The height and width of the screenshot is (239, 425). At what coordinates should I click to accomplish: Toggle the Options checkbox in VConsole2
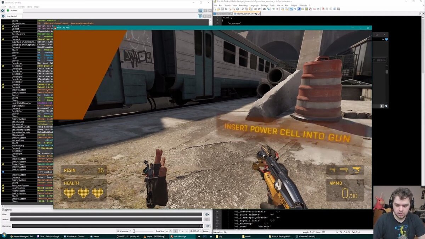[x=3, y=210]
